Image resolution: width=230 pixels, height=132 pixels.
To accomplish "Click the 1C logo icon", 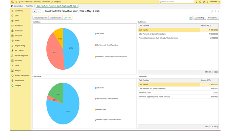I will pyautogui.click(x=12, y=2).
